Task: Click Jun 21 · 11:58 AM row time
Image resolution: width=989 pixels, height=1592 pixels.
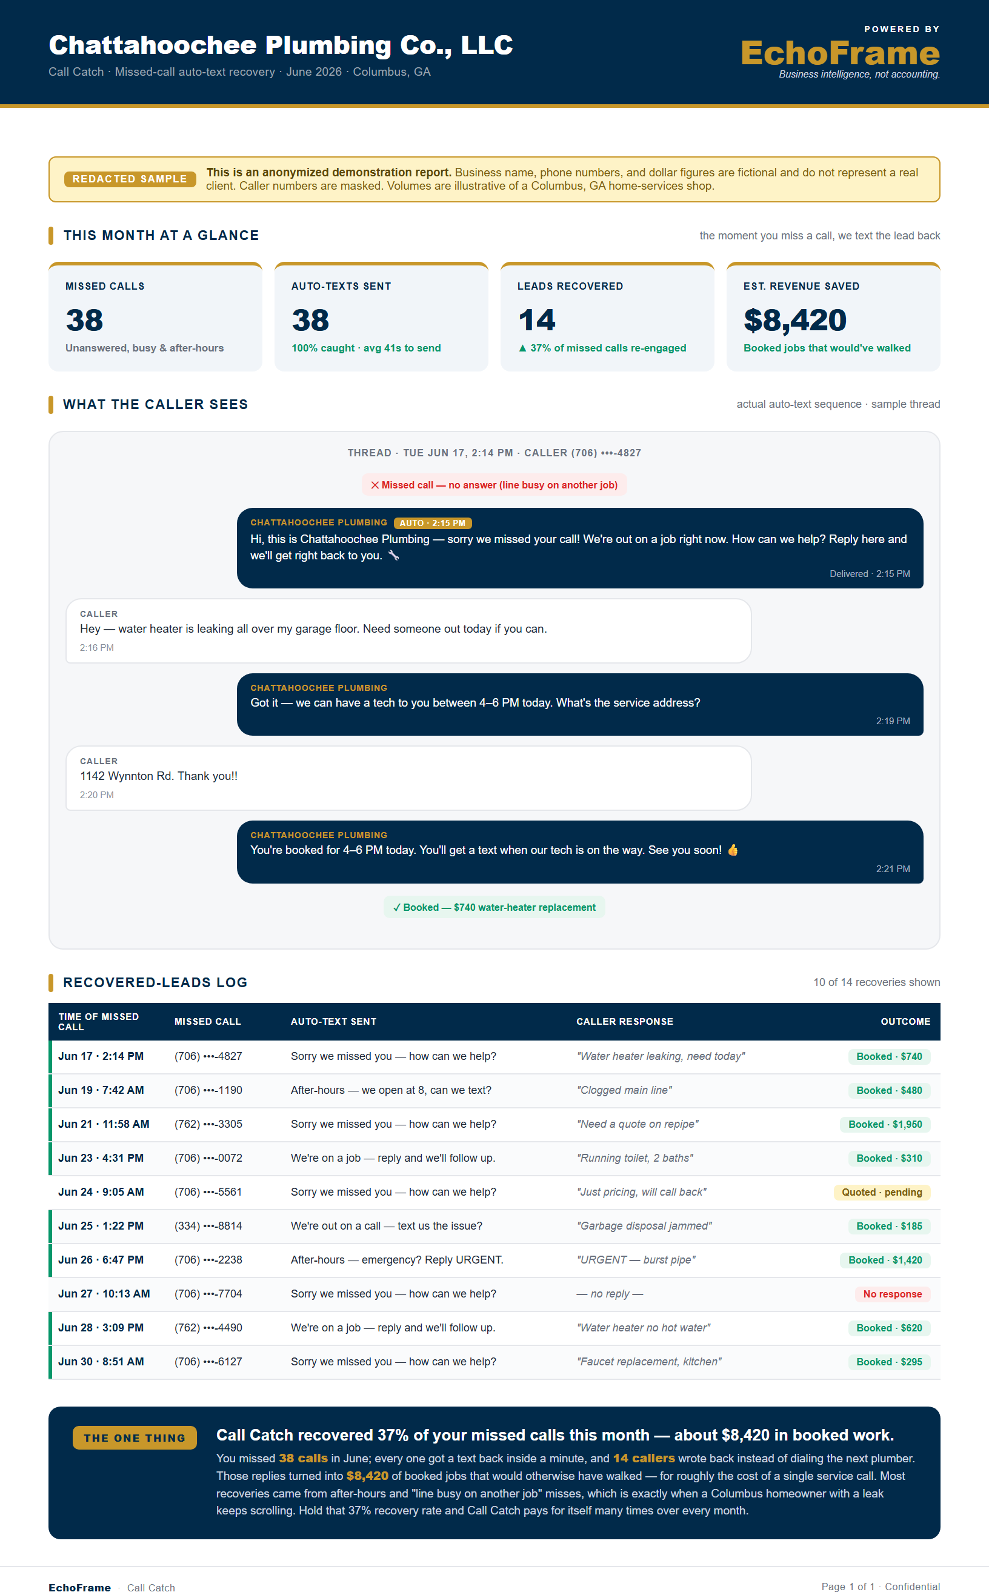Action: [x=104, y=1124]
